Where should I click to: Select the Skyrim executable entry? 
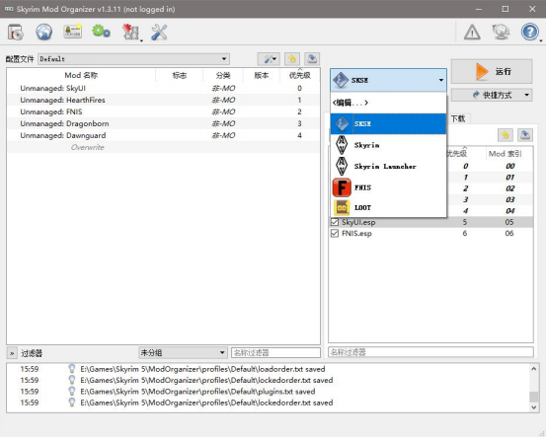click(388, 145)
